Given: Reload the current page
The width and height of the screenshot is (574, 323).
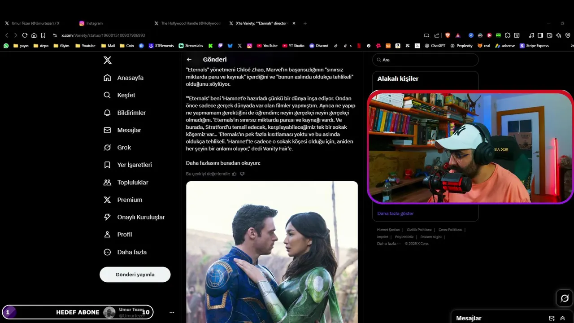Looking at the screenshot, I should [x=25, y=35].
